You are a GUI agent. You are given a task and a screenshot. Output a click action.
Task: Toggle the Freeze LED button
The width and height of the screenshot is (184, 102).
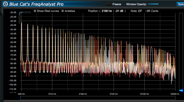tap(109, 4)
